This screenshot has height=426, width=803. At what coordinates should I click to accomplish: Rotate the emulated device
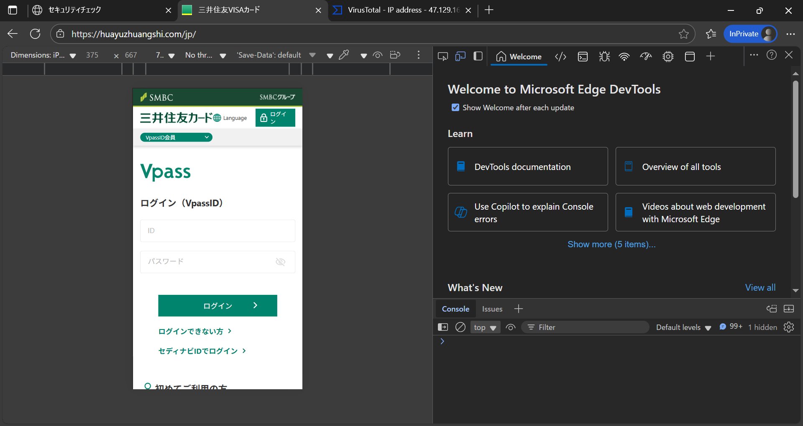(x=395, y=55)
